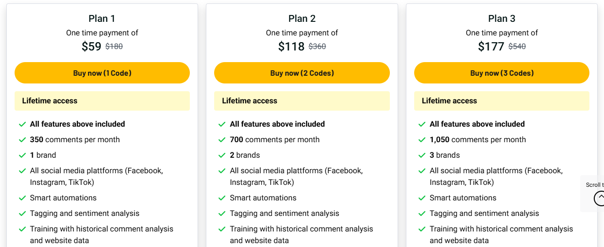Click Plan 1 checkmark beside 350 comments
The width and height of the screenshot is (604, 247).
click(x=22, y=140)
